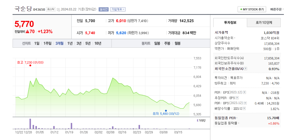292x140 pixels.
Task: Expand the 기업개요 dropdown
Action: [118, 9]
